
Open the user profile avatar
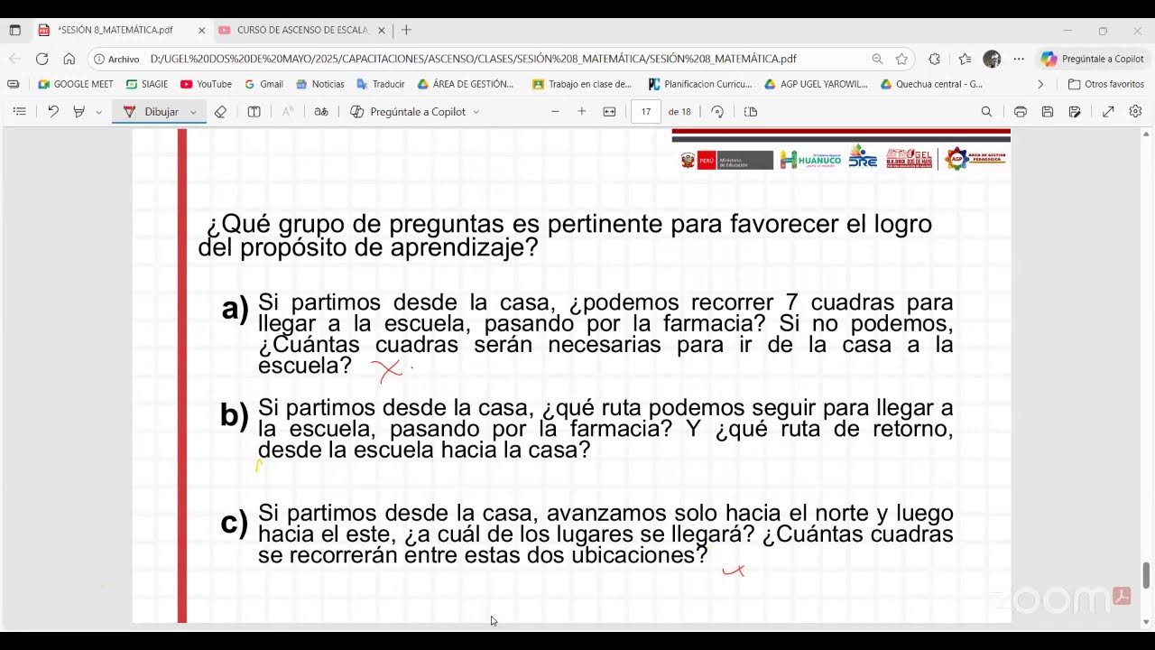992,59
